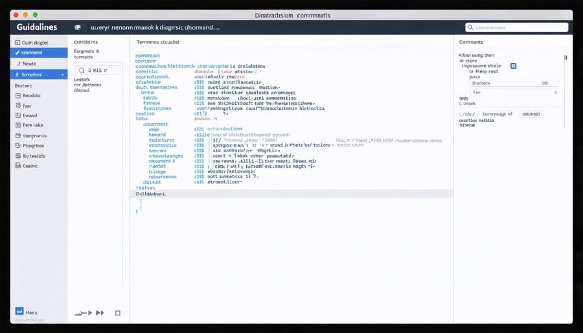583x333 pixels.
Task: Click the 'Lestork' text in second panel
Action: pos(82,80)
